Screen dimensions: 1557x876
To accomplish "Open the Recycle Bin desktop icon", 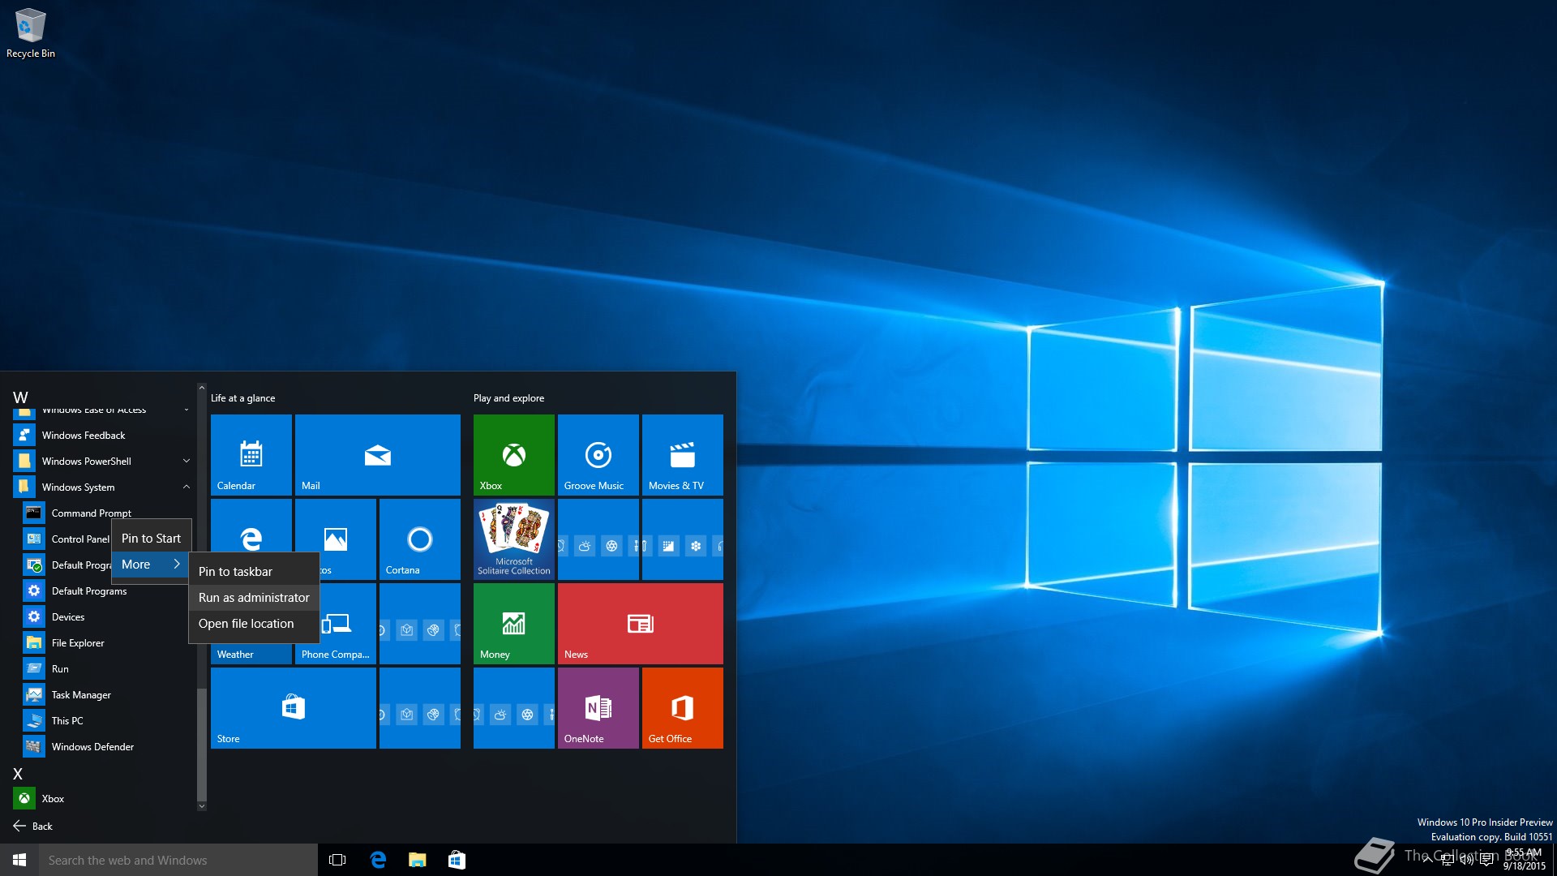I will pos(31,33).
